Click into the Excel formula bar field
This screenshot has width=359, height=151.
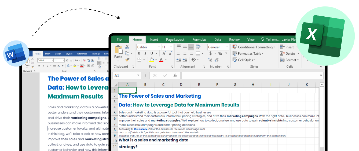pyautogui.click(x=250, y=76)
